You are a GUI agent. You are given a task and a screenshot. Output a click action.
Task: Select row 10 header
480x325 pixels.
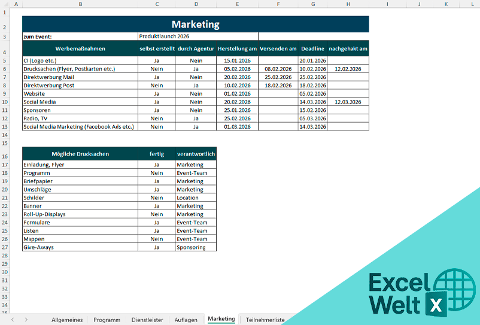coord(5,102)
